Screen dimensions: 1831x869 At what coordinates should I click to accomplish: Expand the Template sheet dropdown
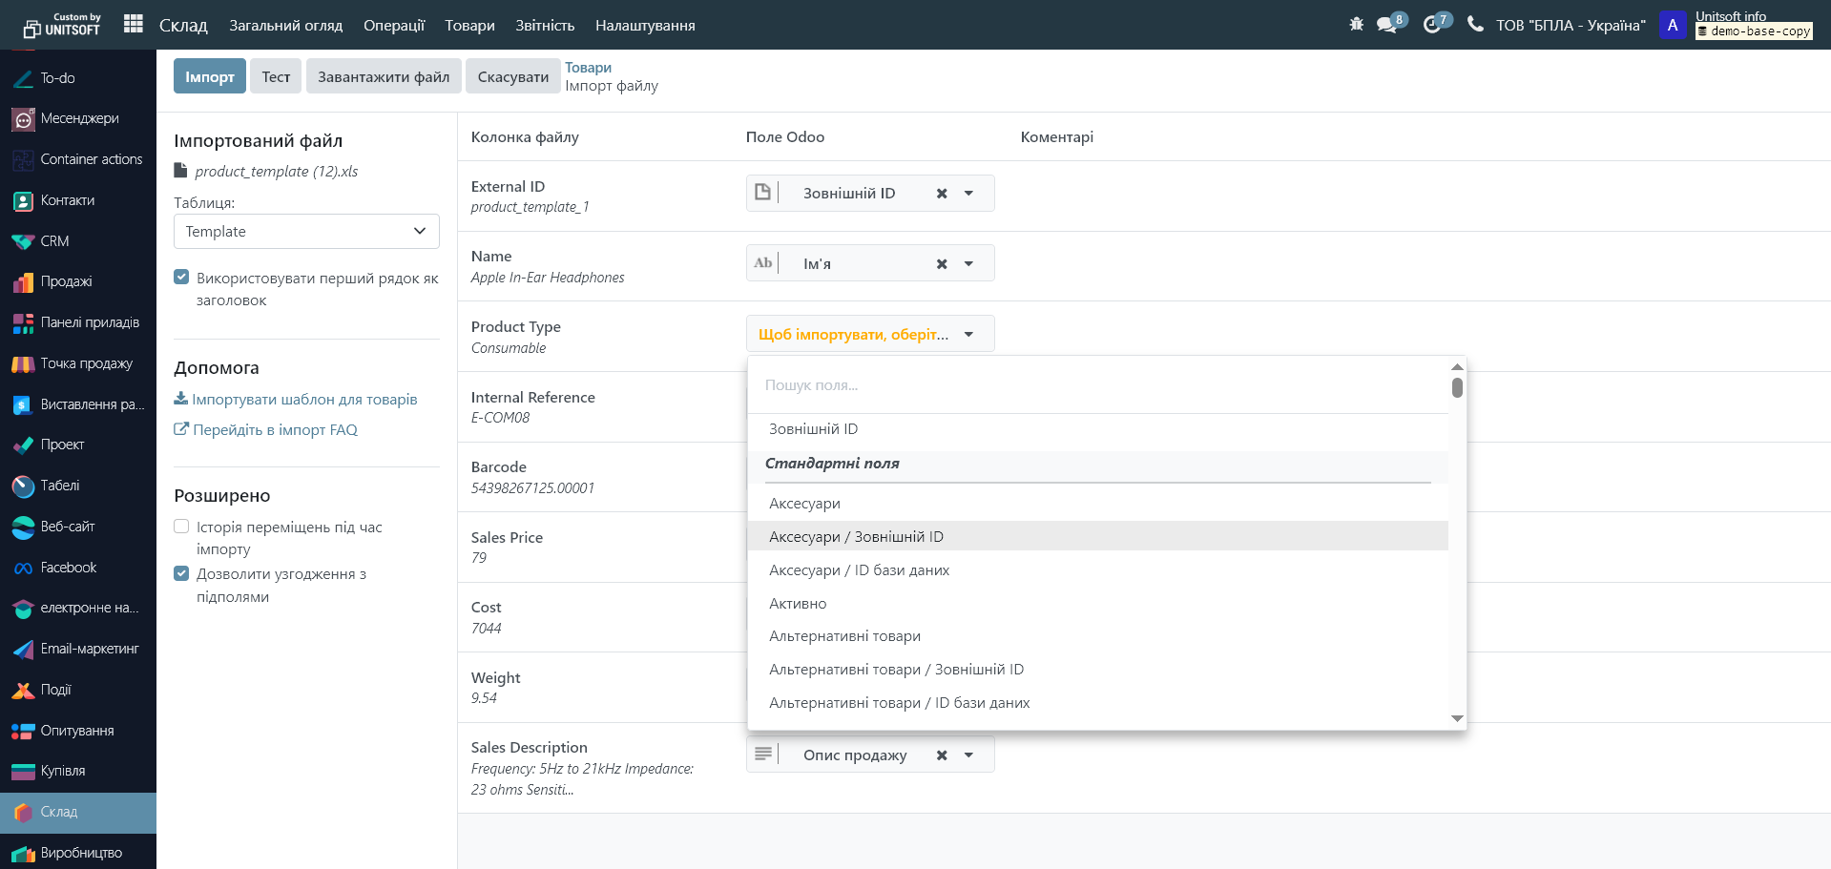pos(306,232)
